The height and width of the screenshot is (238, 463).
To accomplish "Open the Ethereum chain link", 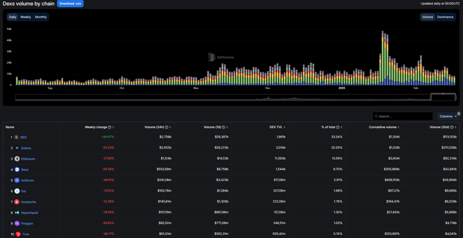I will click(28, 159).
